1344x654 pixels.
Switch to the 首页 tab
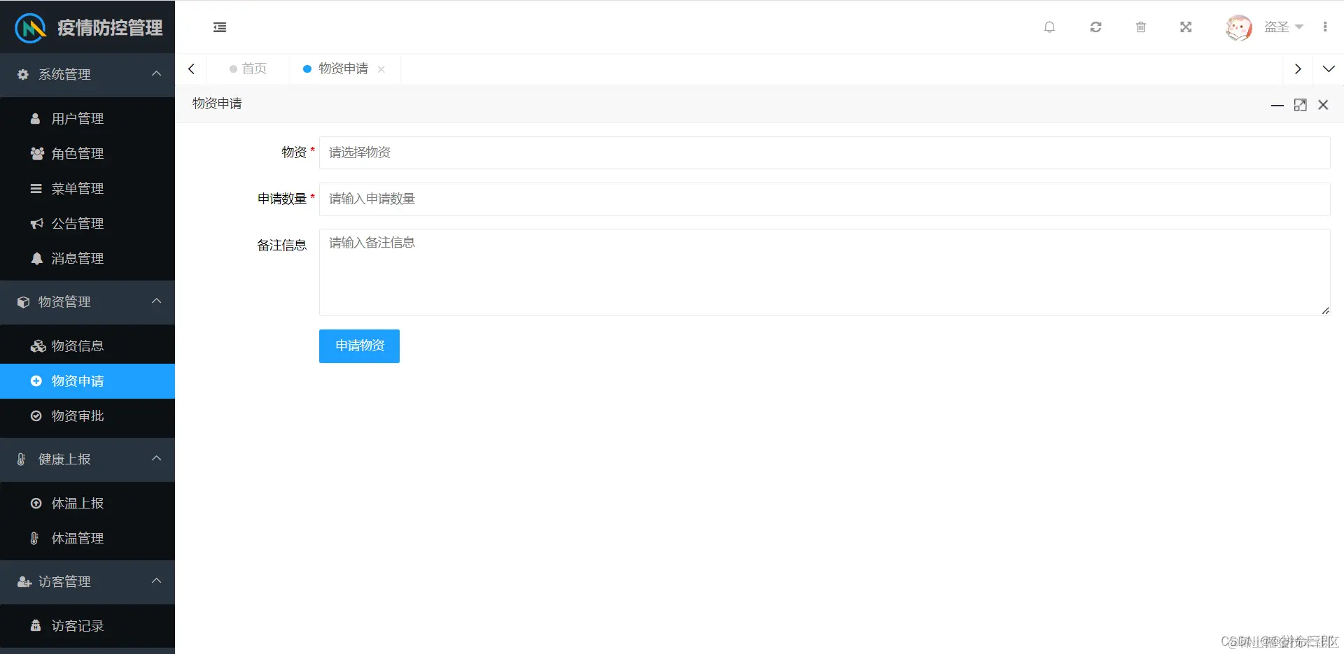pos(248,69)
